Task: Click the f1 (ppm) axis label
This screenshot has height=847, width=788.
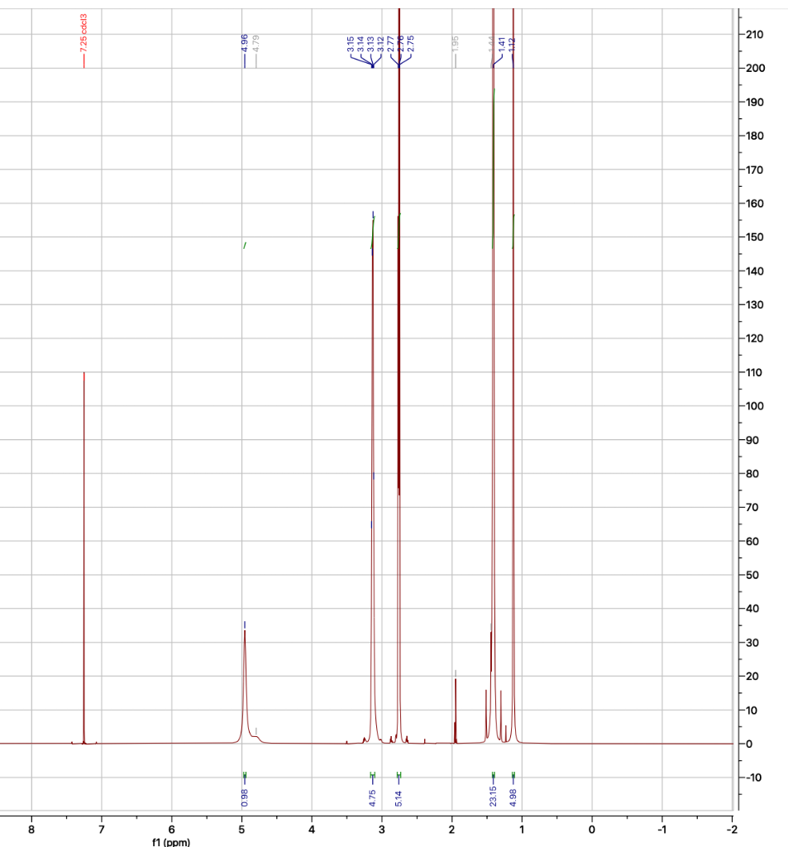Action: (x=170, y=841)
